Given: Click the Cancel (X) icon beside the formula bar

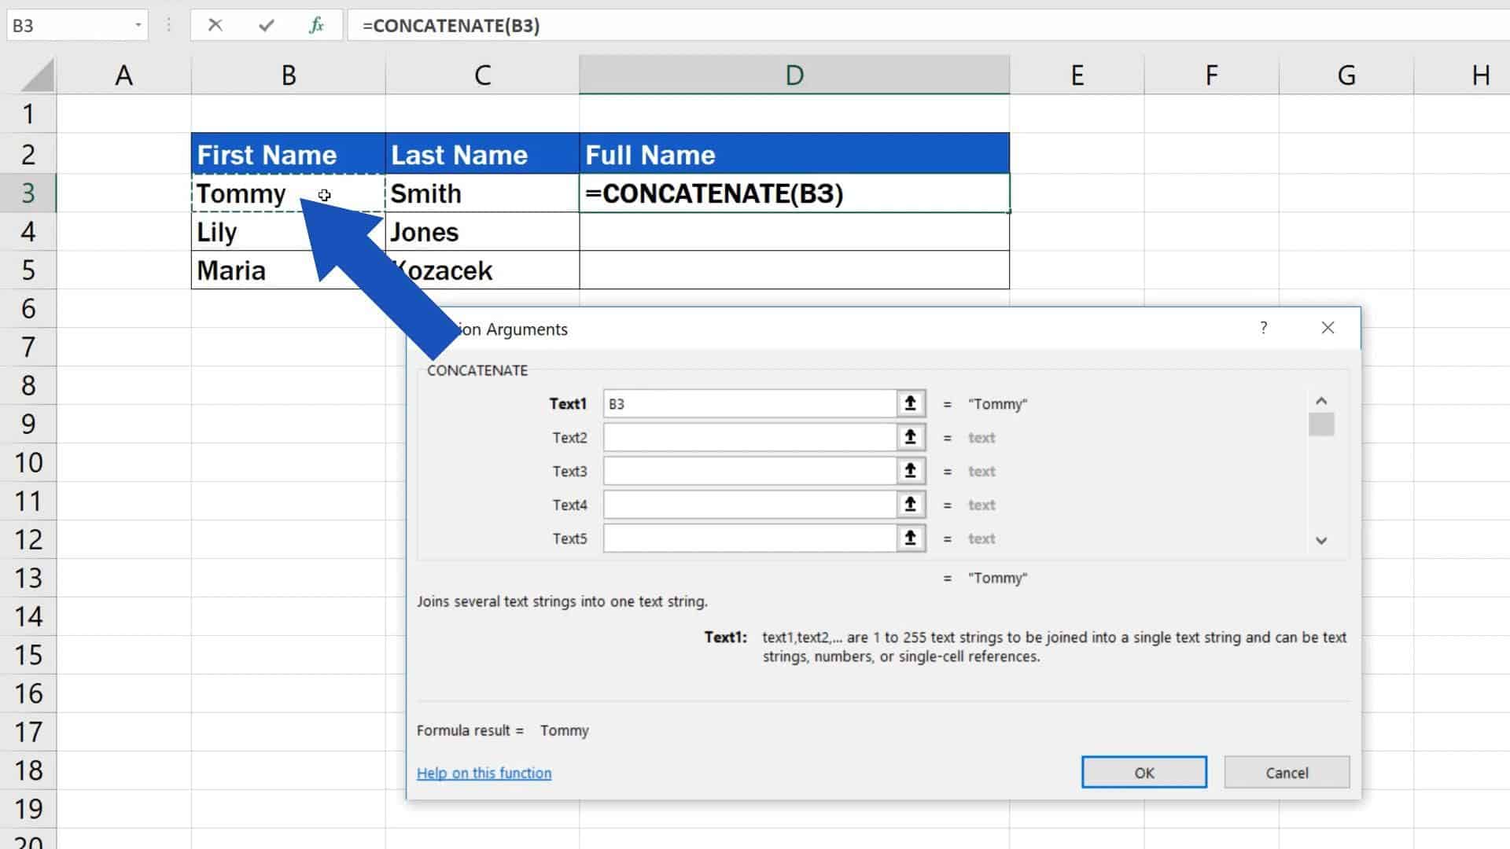Looking at the screenshot, I should (215, 25).
